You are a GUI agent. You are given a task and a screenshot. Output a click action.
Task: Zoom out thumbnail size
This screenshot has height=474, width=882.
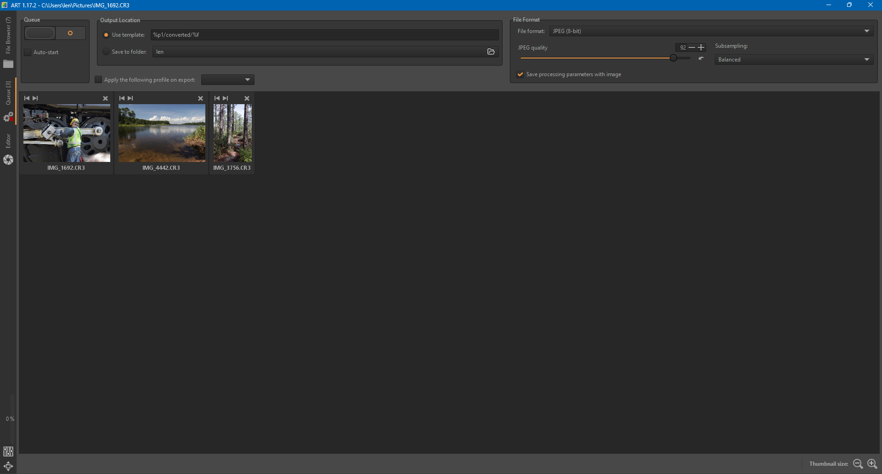click(857, 464)
